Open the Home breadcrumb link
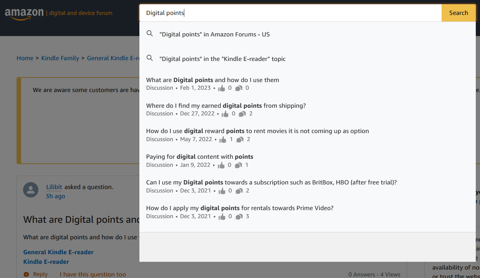480x278 pixels. (25, 58)
